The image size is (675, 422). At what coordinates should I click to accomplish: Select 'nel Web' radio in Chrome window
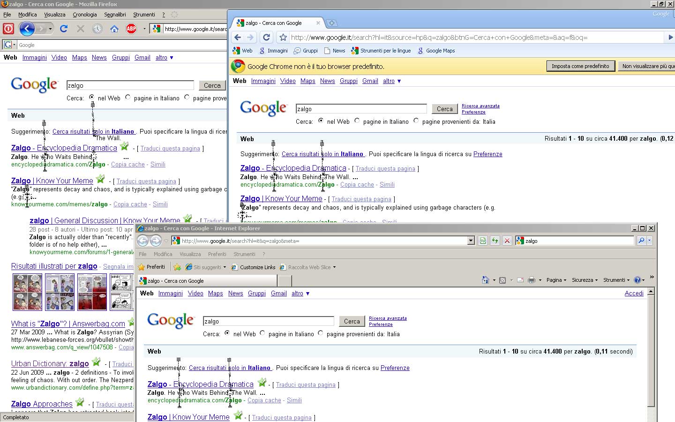click(321, 121)
